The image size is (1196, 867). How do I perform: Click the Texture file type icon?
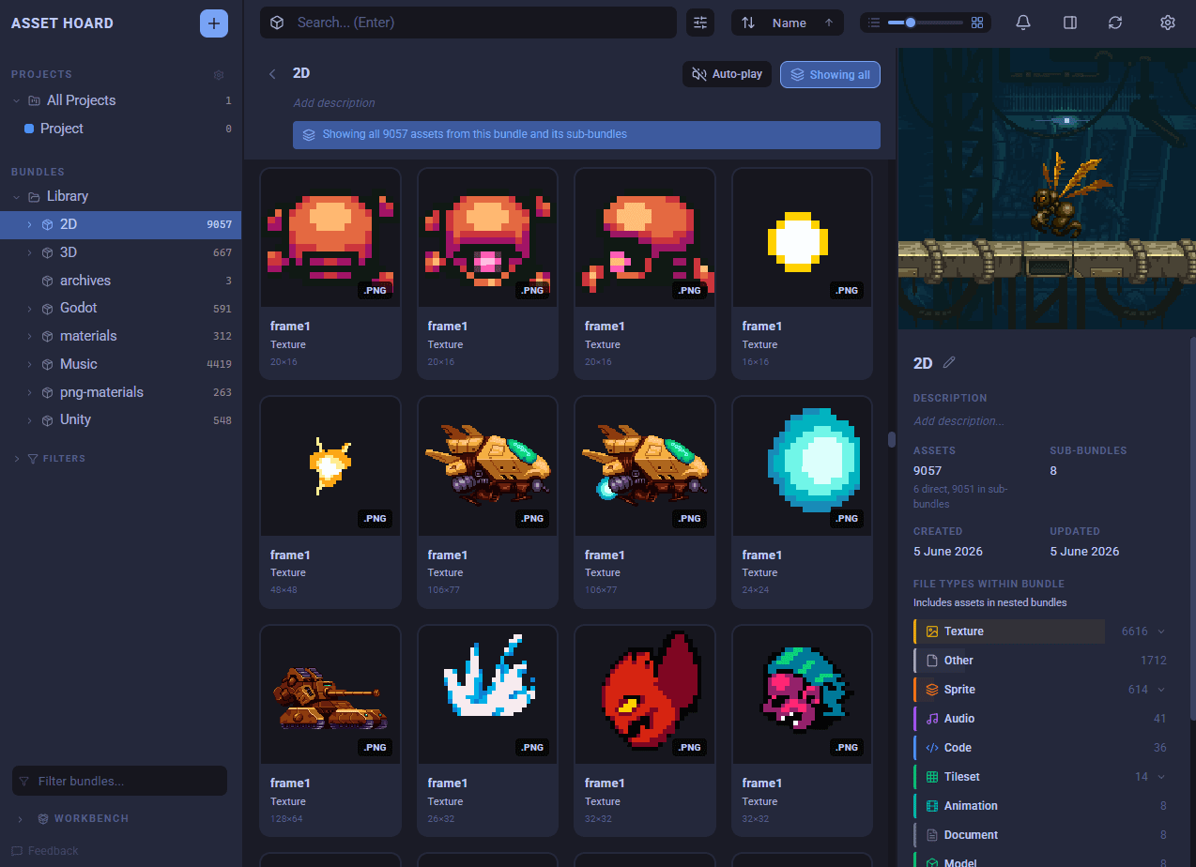932,631
